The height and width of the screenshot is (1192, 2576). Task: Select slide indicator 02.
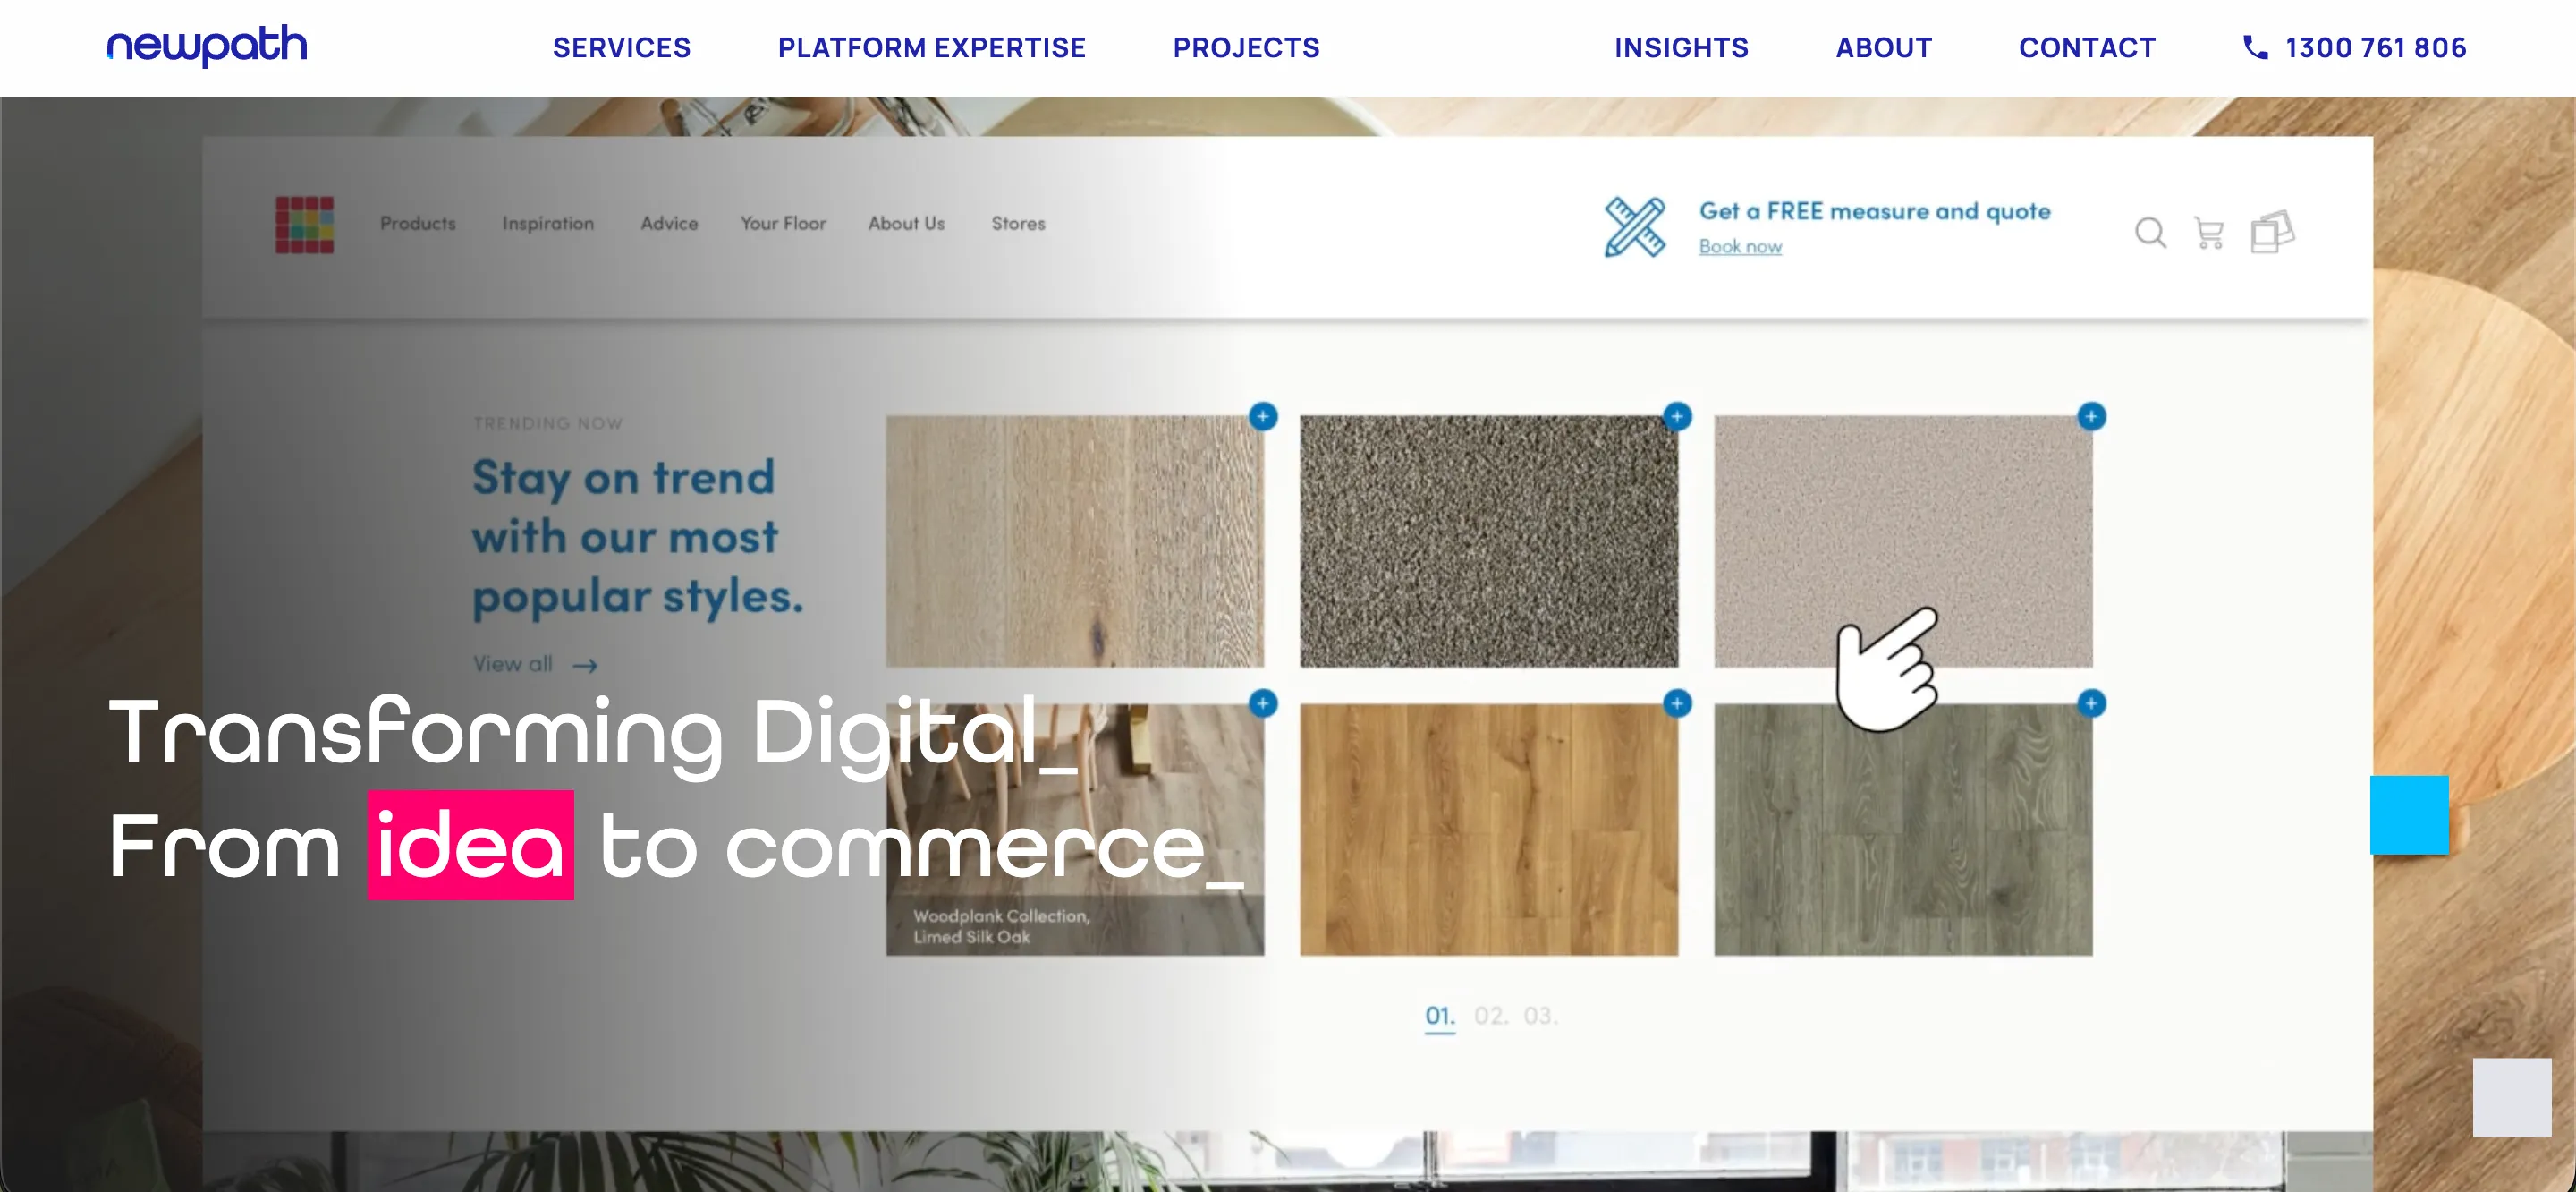pos(1490,1016)
